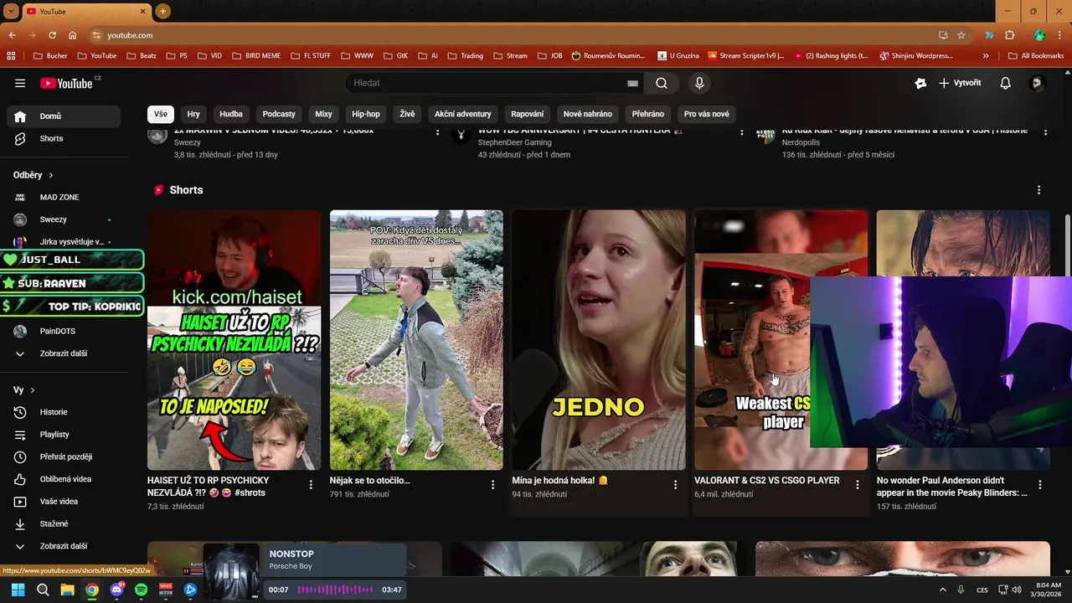Open the Chrome apps grid in bookmarks bar
The image size is (1072, 603).
tap(11, 56)
